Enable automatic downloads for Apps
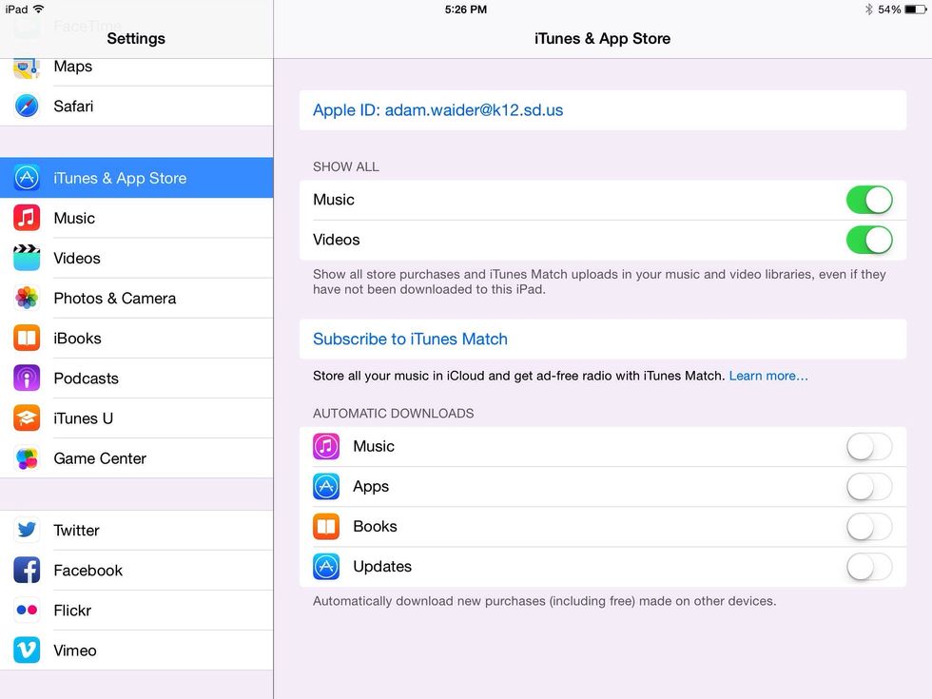932x699 pixels. tap(869, 487)
